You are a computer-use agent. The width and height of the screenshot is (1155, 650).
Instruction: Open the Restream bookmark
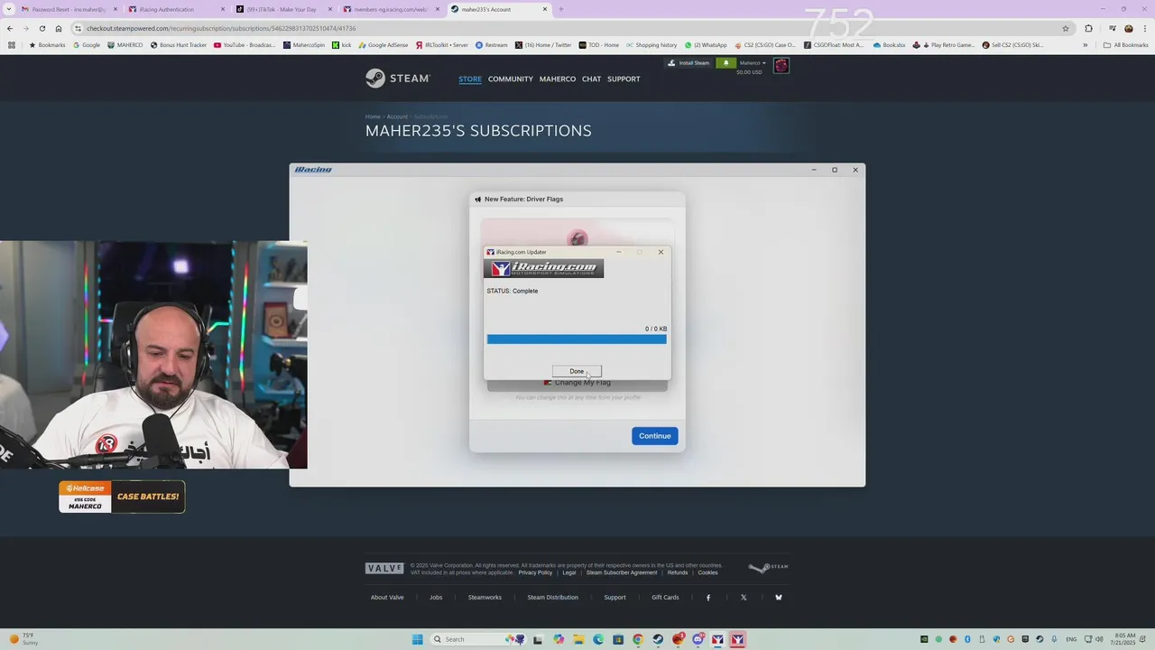click(491, 44)
